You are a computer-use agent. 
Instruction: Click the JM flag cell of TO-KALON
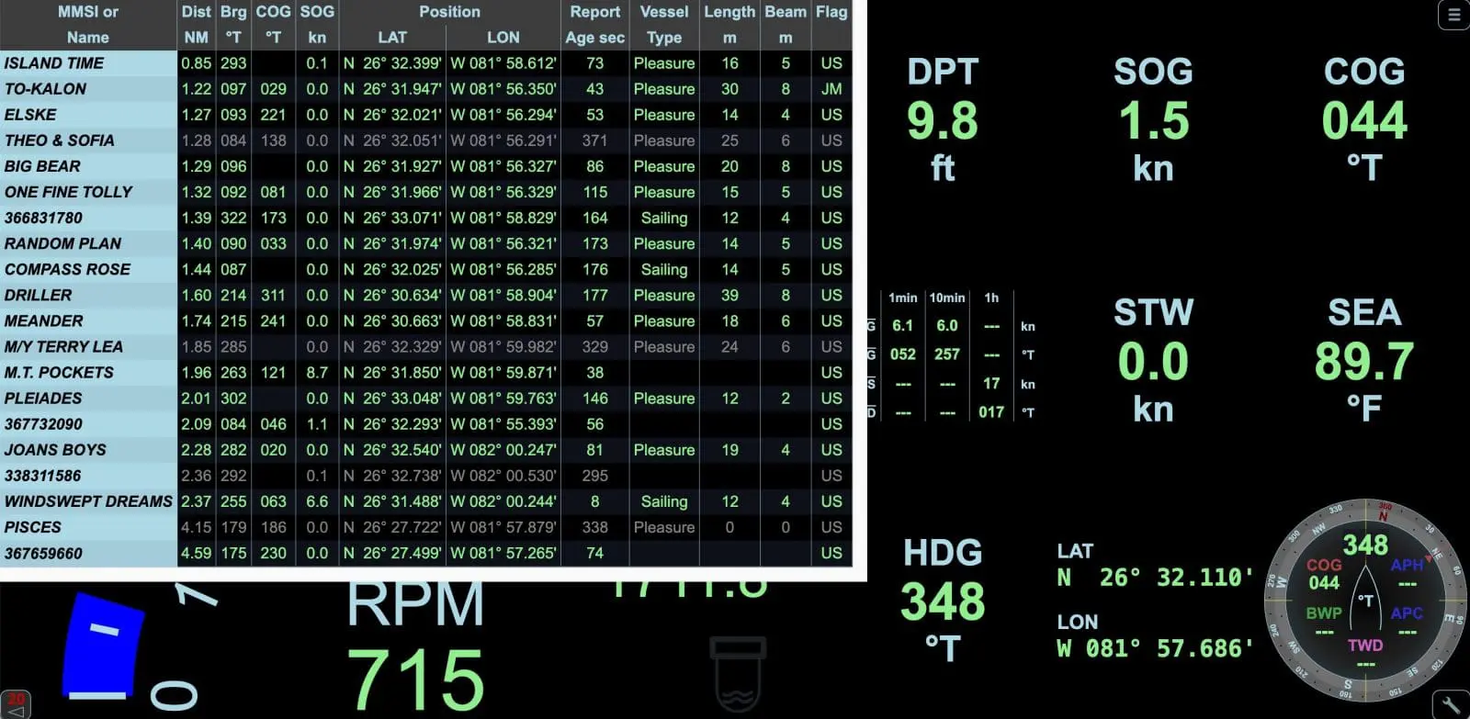[831, 89]
